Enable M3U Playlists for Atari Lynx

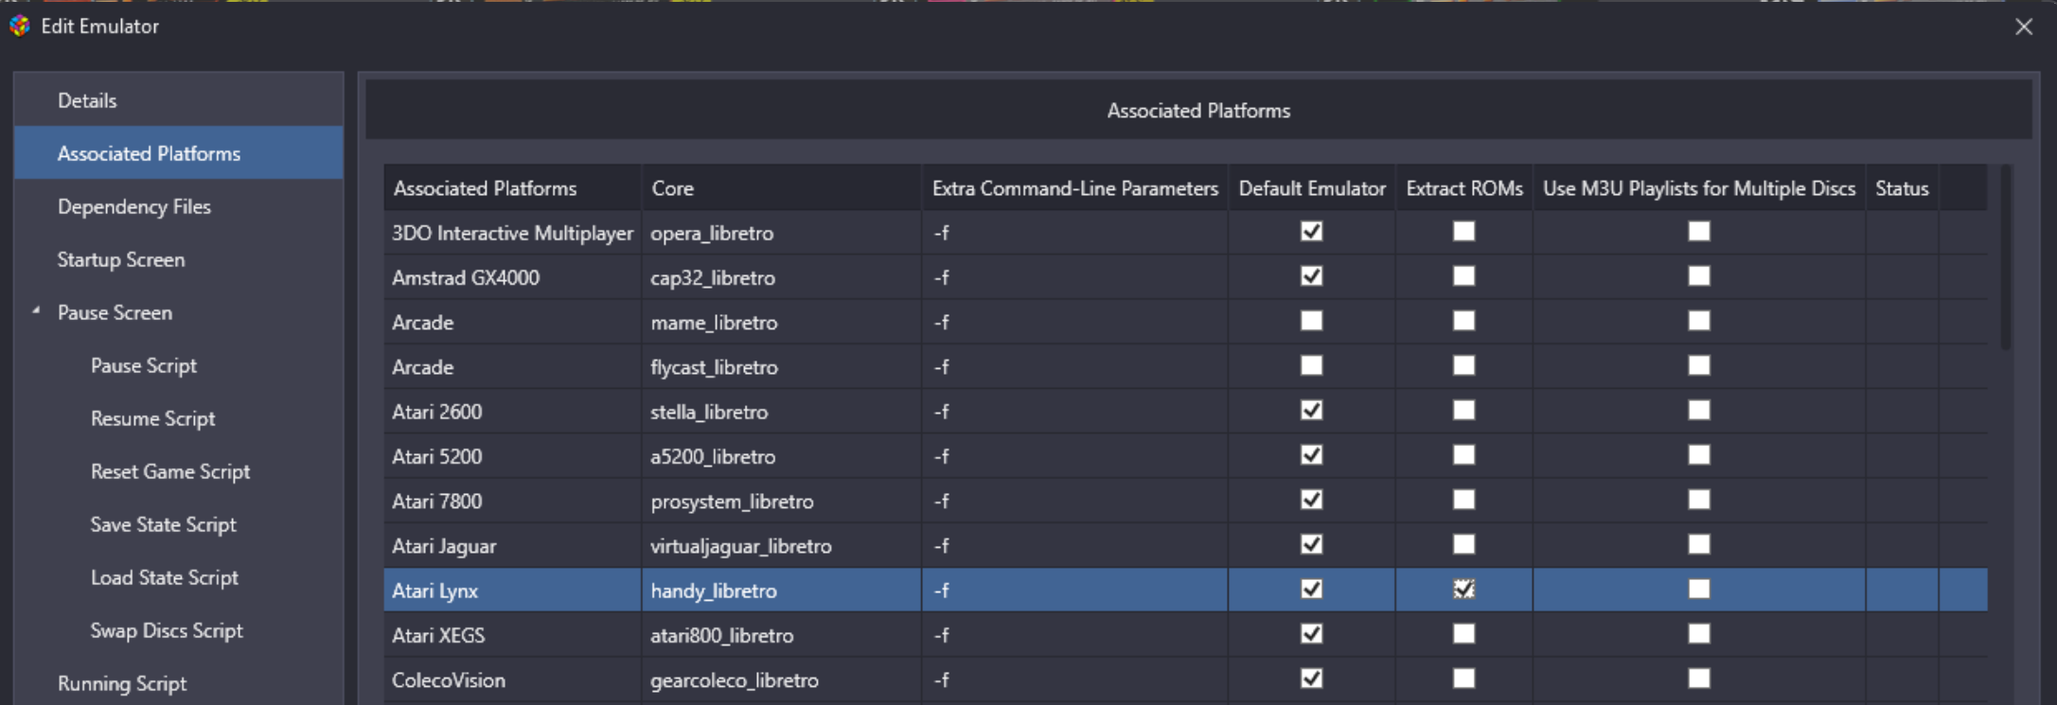point(1699,589)
